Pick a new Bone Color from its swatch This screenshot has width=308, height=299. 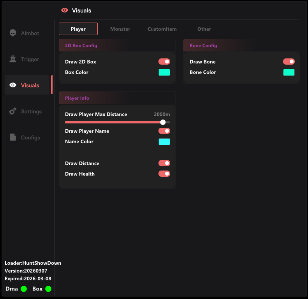coord(289,72)
